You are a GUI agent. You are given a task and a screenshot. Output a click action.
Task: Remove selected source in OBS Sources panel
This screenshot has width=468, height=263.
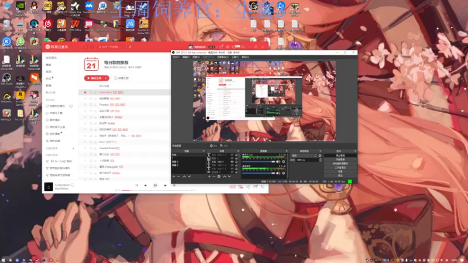214,177
